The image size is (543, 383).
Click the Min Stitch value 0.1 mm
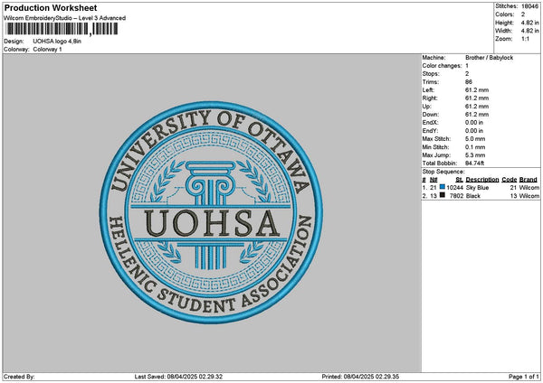475,147
